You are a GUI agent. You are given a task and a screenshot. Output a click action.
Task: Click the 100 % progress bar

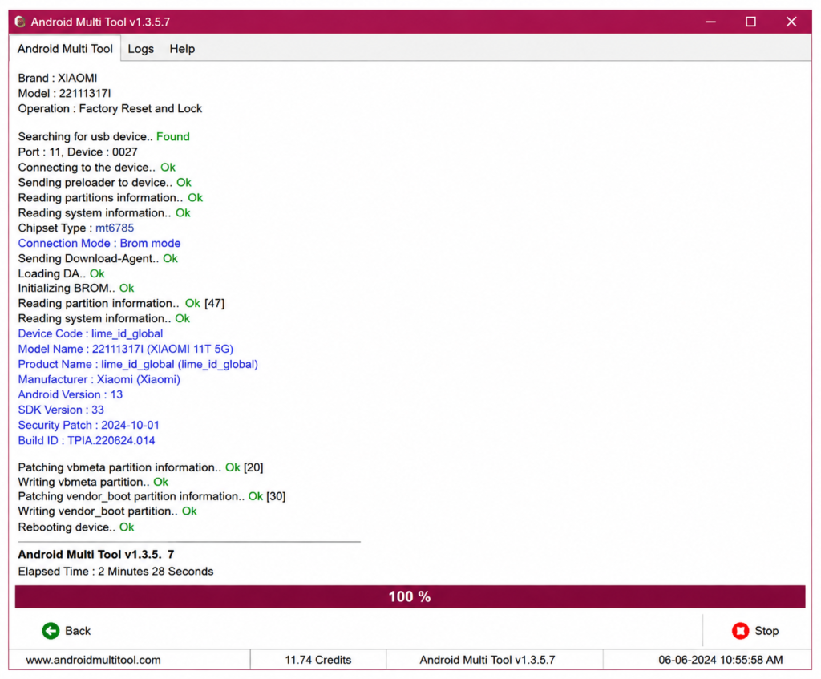410,596
